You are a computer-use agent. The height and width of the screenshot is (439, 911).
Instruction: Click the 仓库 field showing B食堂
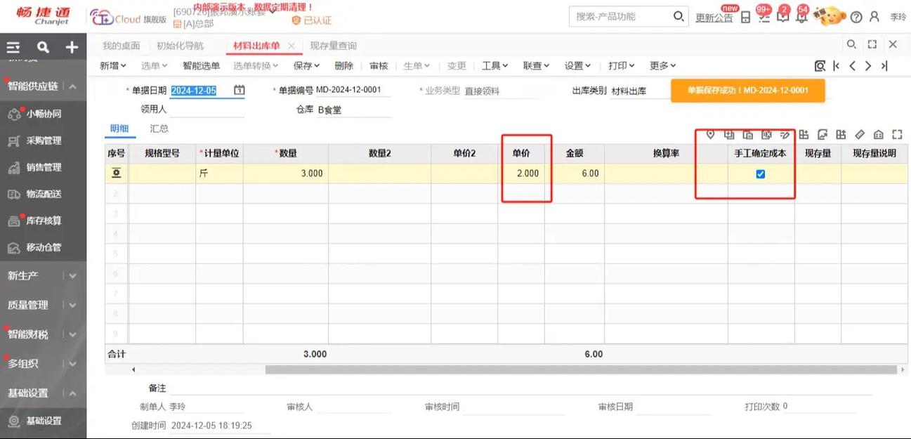tap(353, 110)
